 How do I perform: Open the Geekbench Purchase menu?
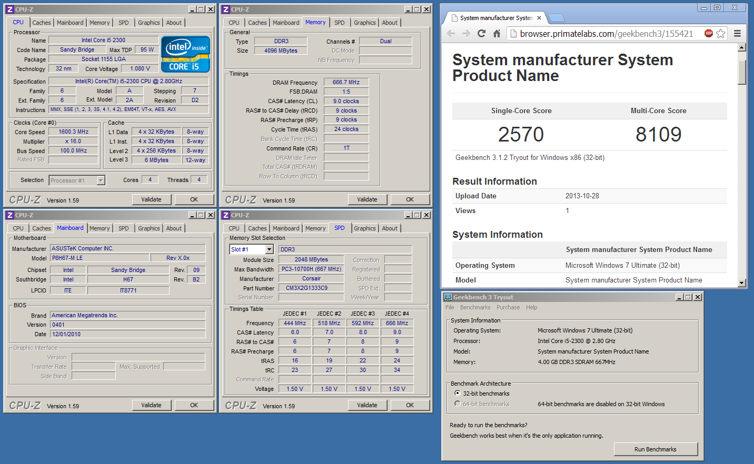coord(508,307)
